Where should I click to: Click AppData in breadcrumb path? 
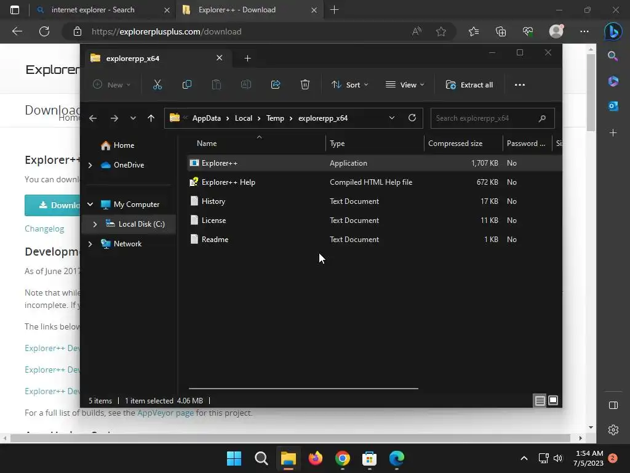[x=207, y=118]
